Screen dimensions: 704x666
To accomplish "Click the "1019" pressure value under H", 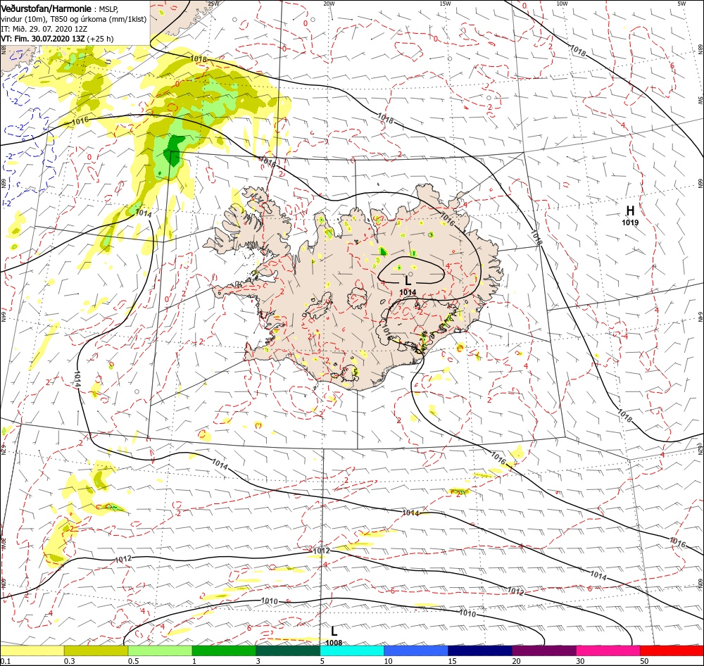I will point(630,222).
